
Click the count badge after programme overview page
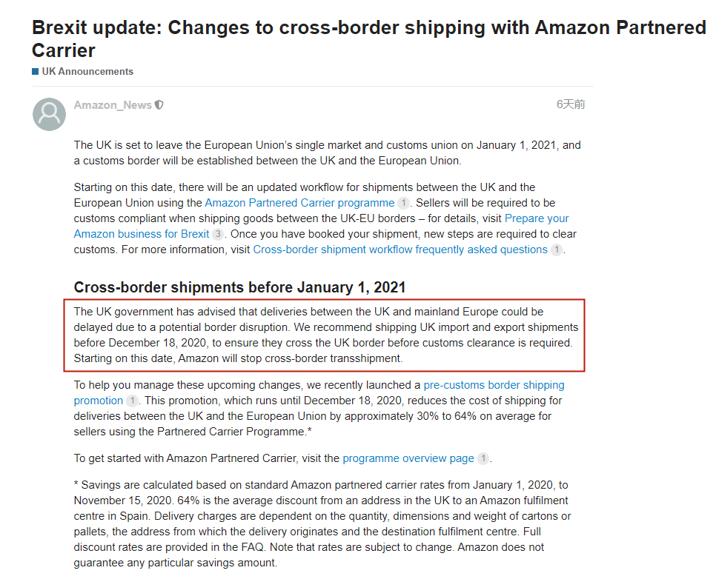coord(483,458)
